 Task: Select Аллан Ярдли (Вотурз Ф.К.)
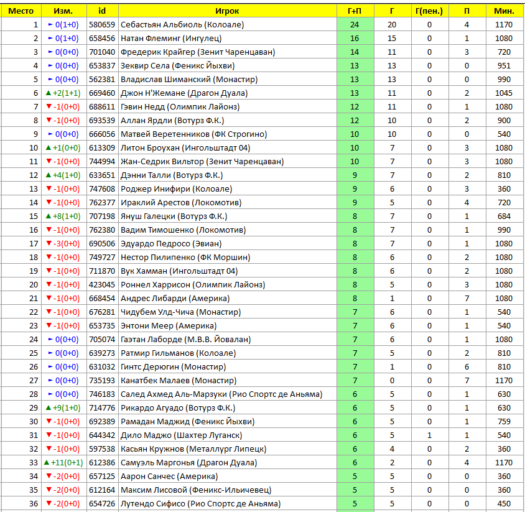coord(172,121)
